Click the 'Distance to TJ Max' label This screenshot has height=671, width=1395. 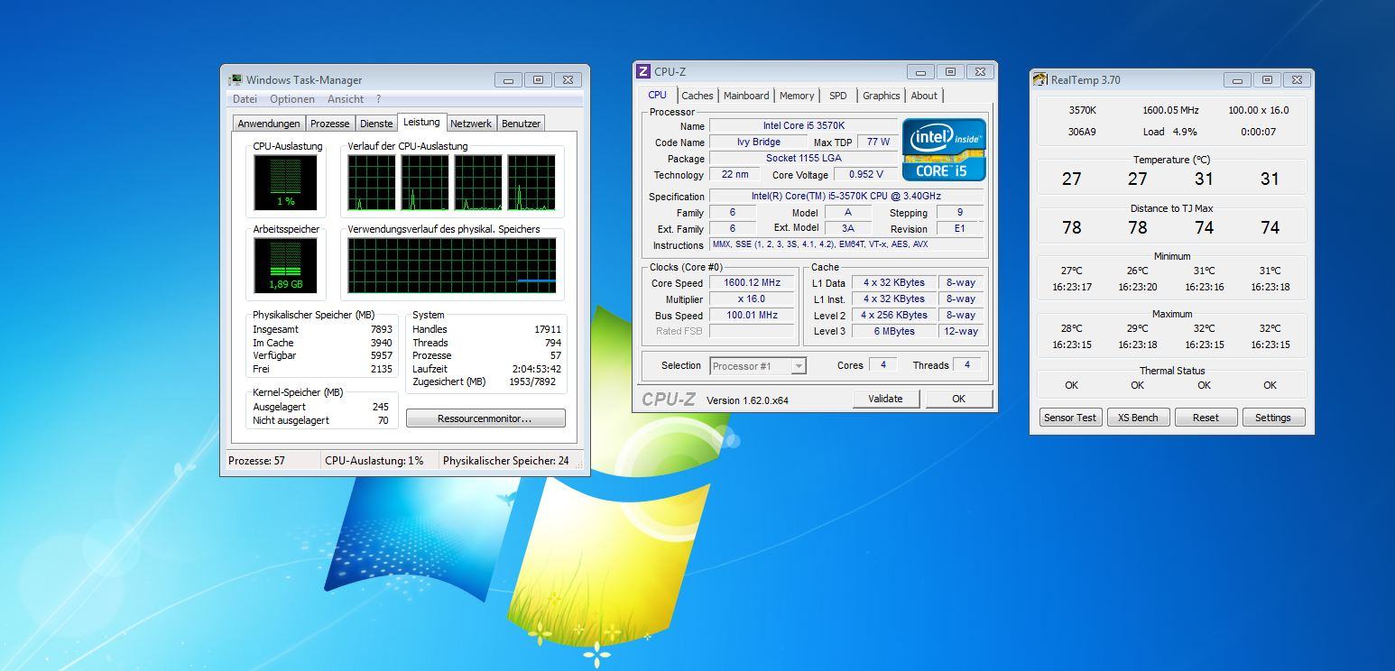coord(1171,208)
